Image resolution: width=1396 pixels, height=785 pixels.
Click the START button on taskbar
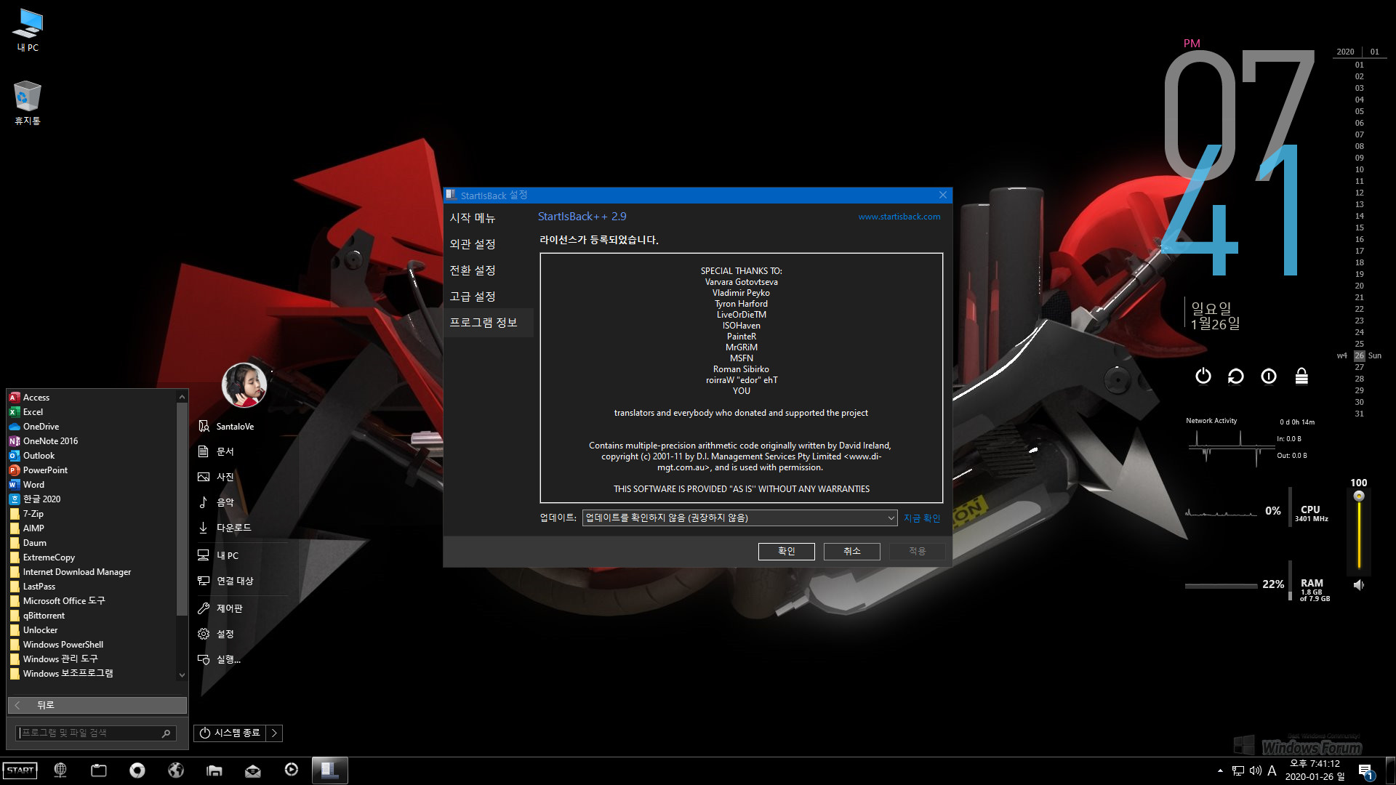tap(20, 770)
